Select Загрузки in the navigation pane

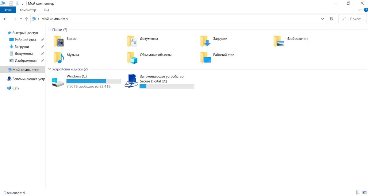point(22,47)
